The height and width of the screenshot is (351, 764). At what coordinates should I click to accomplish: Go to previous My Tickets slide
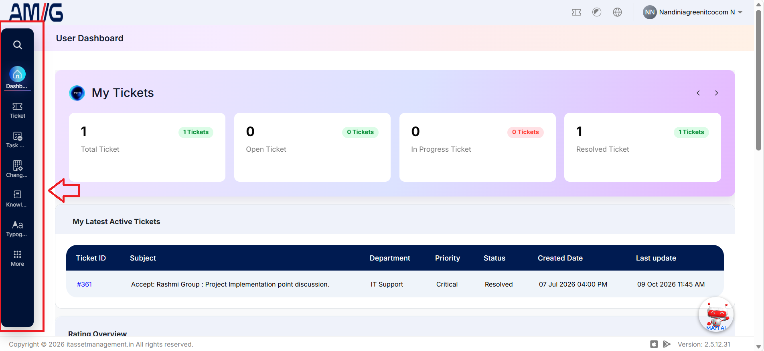tap(698, 93)
